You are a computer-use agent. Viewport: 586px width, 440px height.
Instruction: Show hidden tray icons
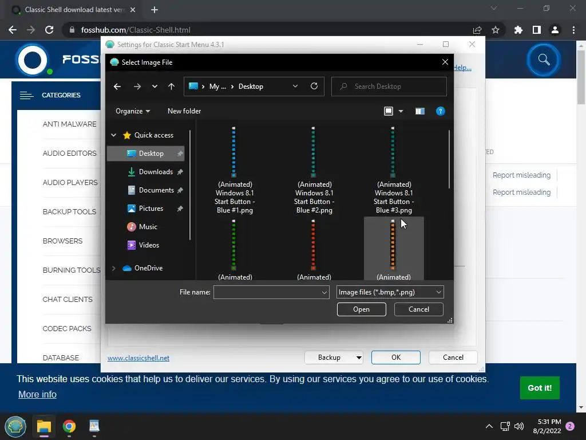pos(489,426)
